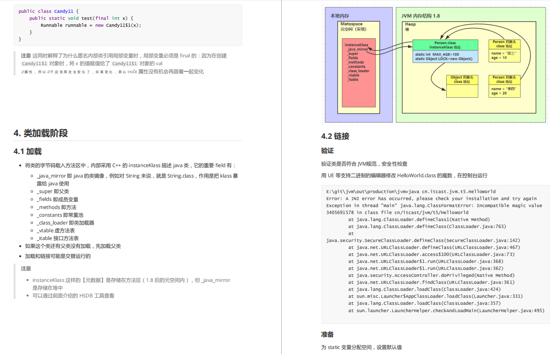Click the heading '4. 类加载阶段'

point(41,133)
